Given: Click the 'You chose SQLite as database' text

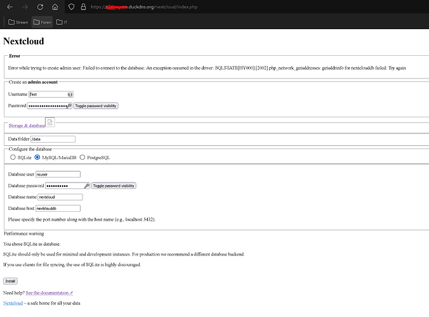Looking at the screenshot, I should click(x=32, y=244).
